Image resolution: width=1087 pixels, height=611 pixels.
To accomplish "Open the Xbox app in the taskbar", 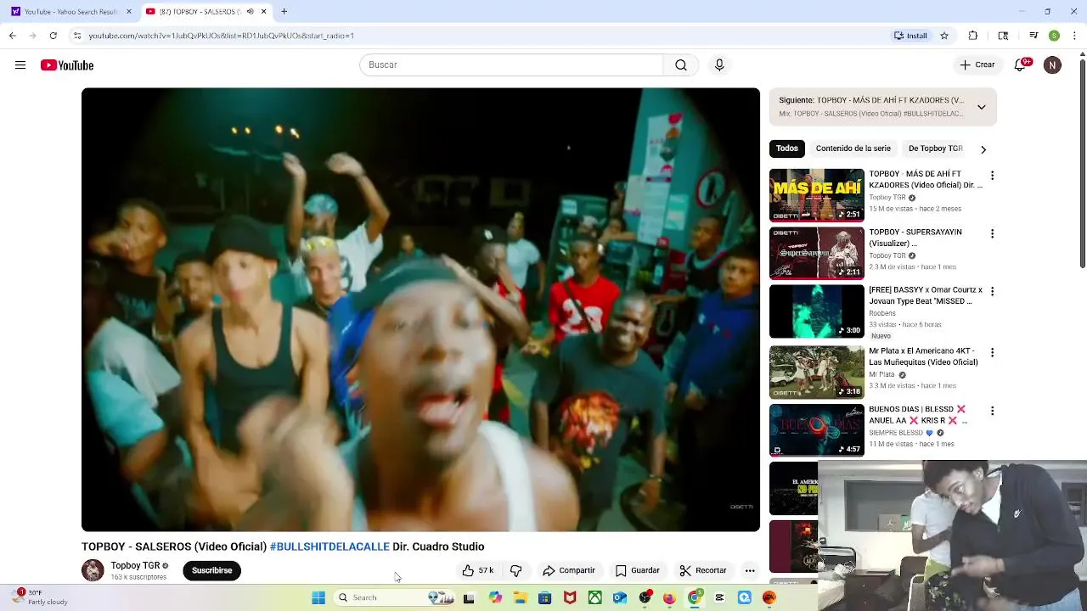I will pyautogui.click(x=595, y=597).
